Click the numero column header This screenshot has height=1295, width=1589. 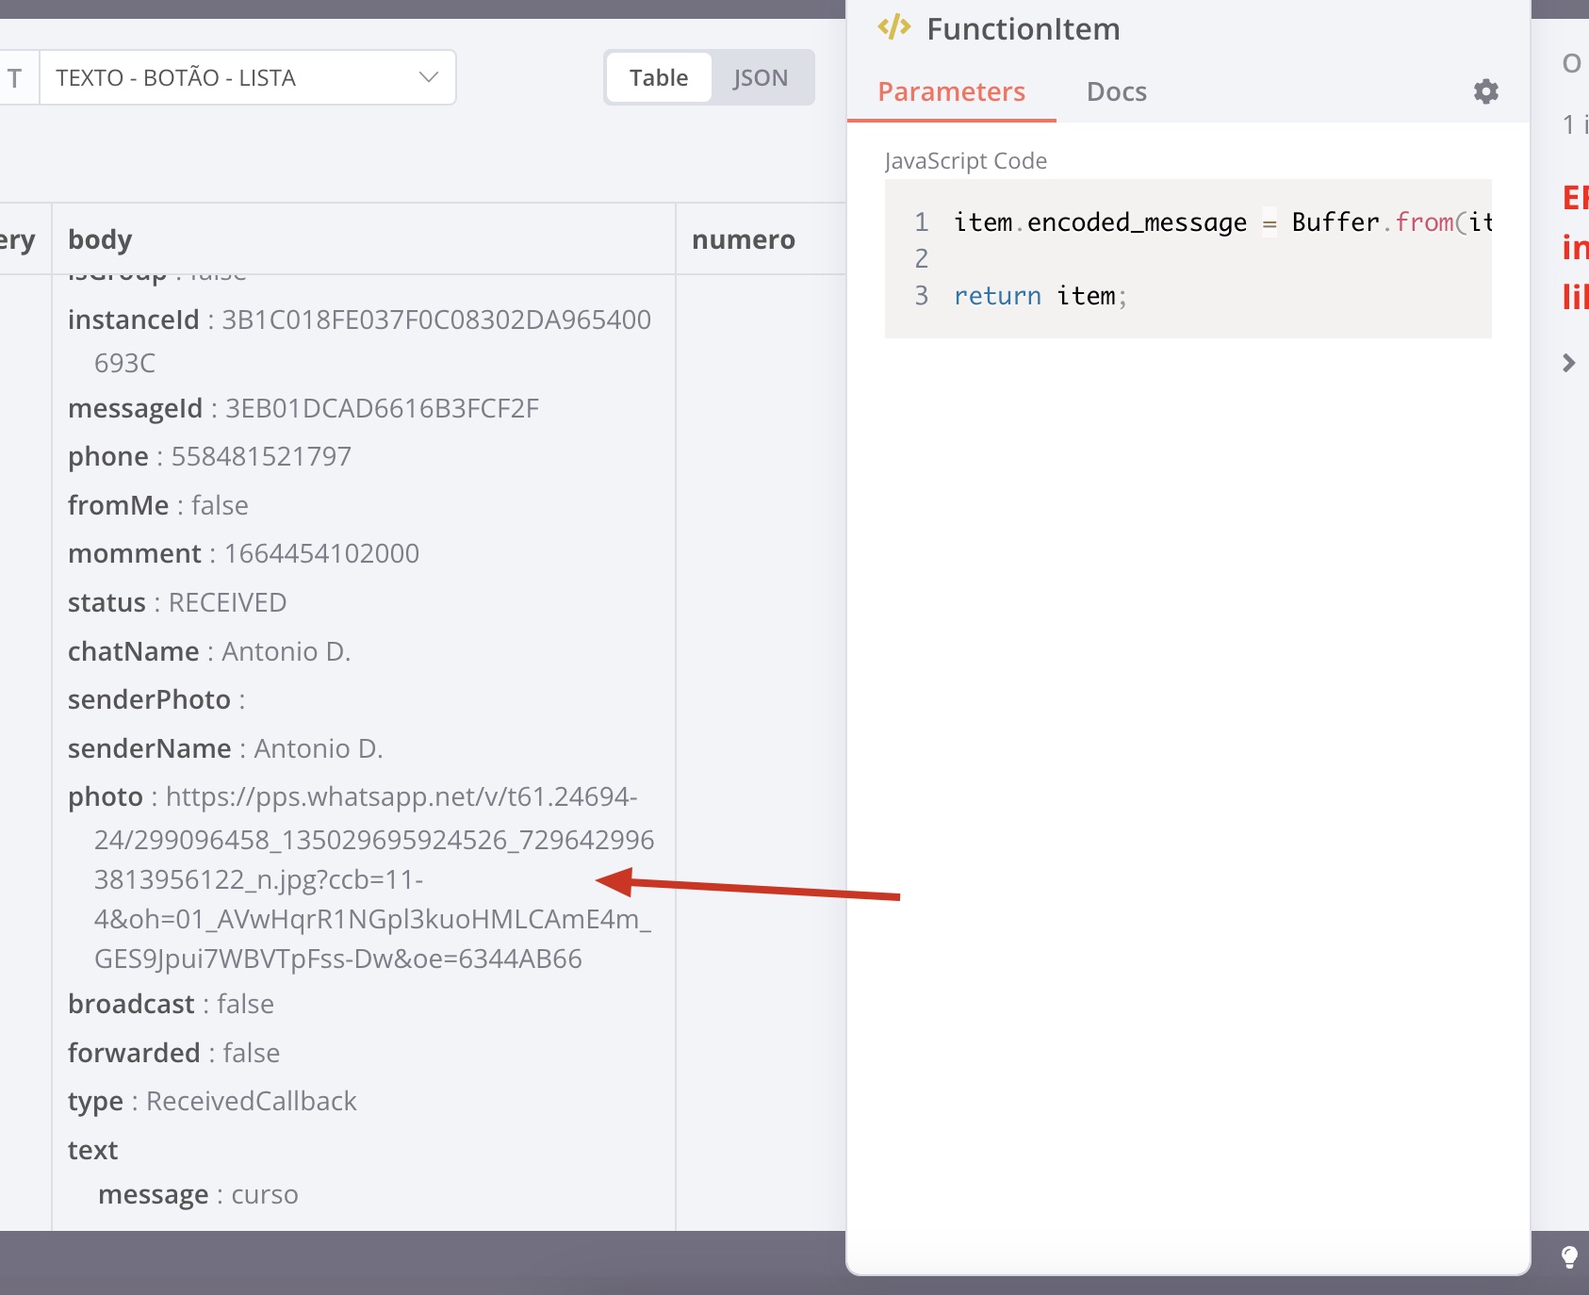click(744, 238)
